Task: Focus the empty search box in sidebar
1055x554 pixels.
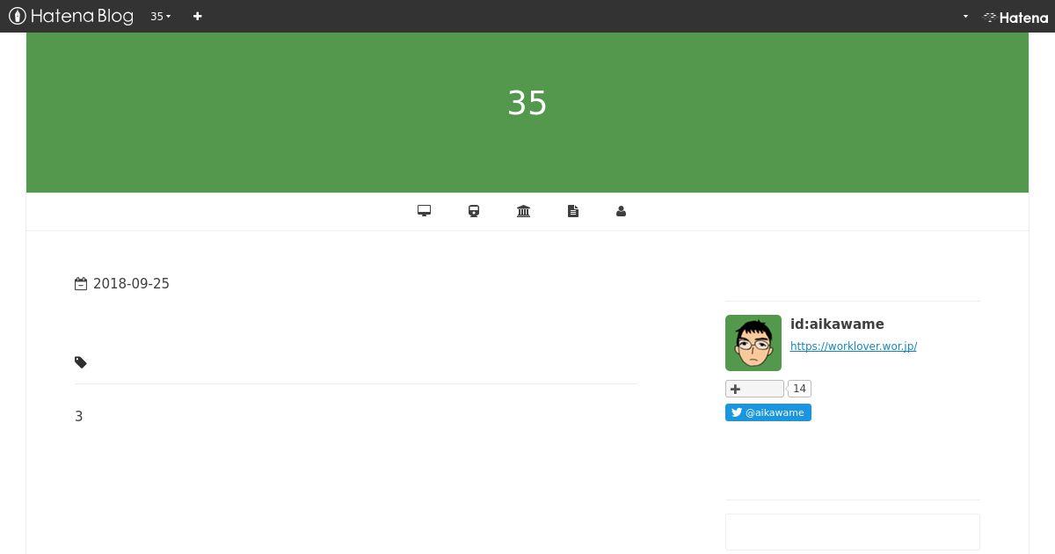Action: click(x=853, y=532)
